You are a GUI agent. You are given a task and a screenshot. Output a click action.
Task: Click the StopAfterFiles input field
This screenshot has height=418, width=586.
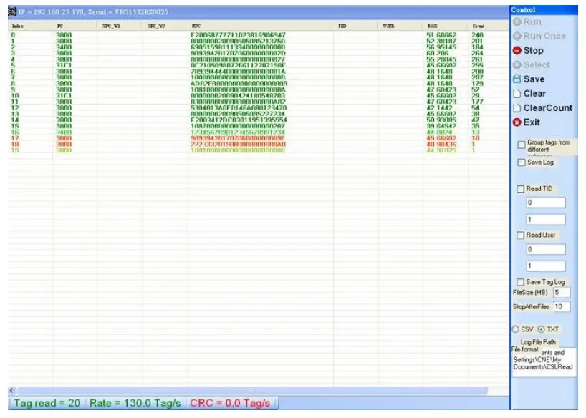[562, 306]
